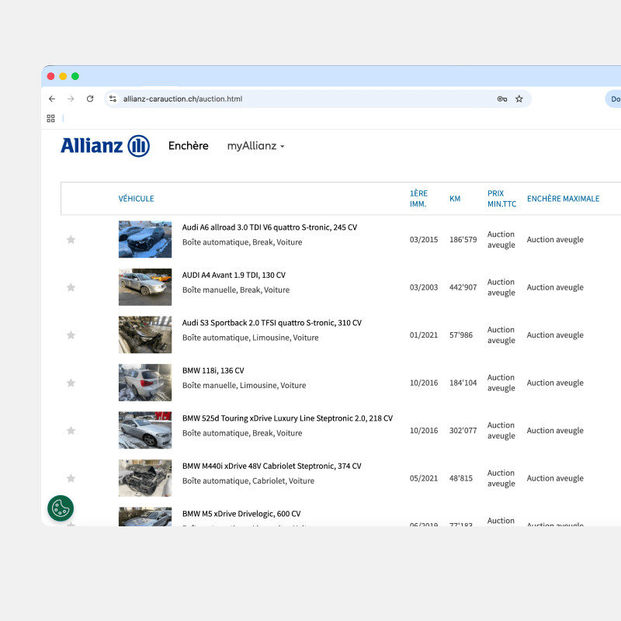Viewport: 621px width, 621px height.
Task: Open the AUDI A4 Avant 1.9 TDI listing
Action: [234, 276]
